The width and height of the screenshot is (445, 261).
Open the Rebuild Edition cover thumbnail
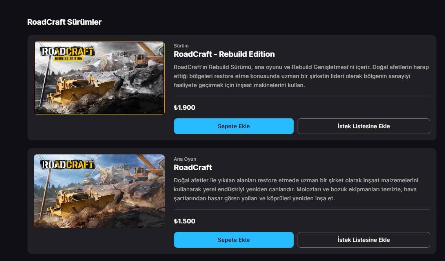pos(99,78)
